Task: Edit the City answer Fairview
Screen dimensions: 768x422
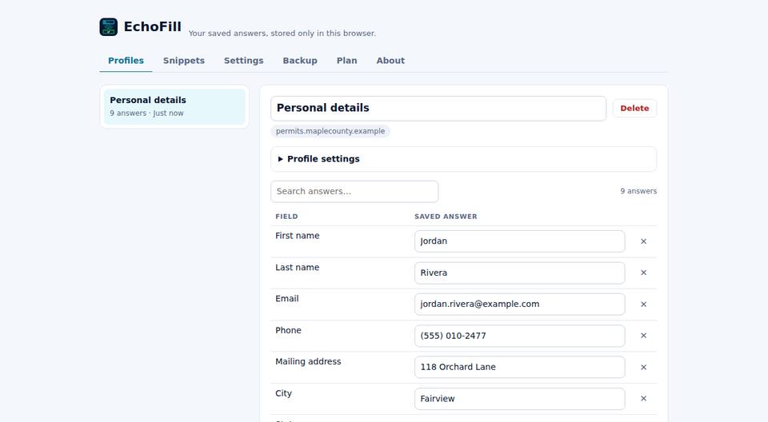Action: (520, 399)
